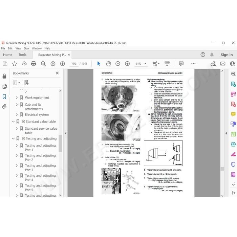Zoom out with the minus button
Screen dimensions: 237x237
[118, 64]
